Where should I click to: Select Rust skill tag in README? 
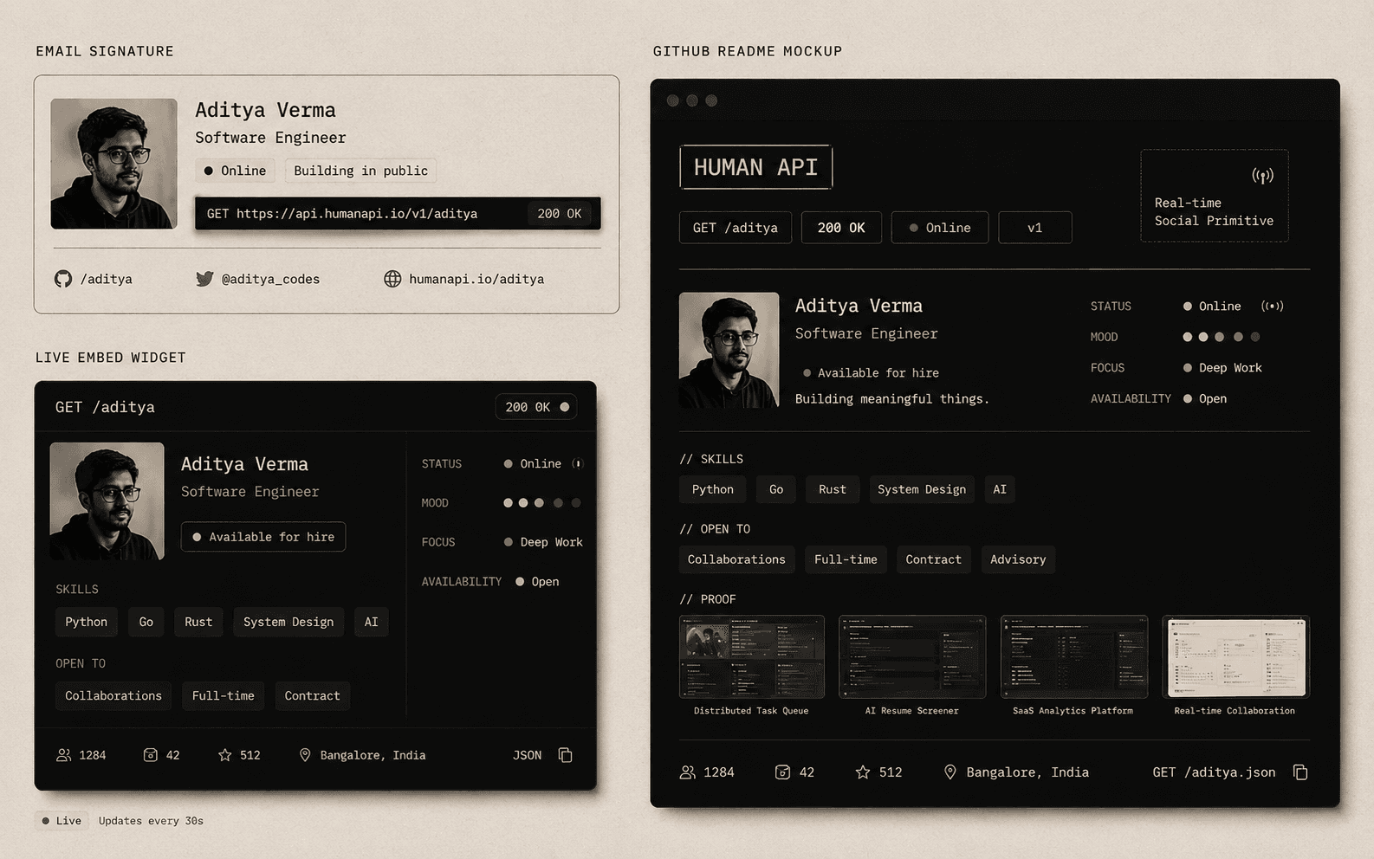(x=833, y=489)
